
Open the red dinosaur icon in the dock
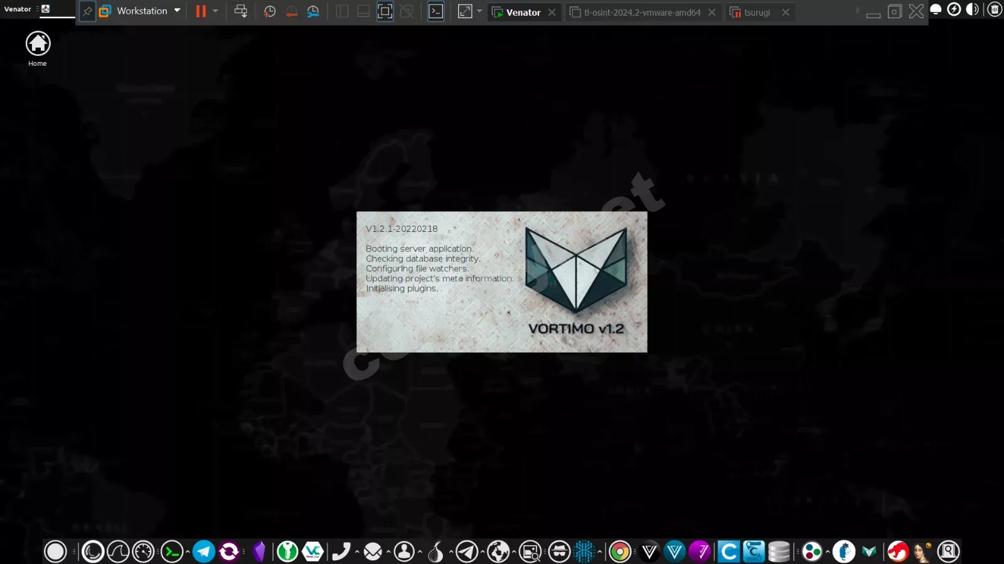click(x=898, y=551)
